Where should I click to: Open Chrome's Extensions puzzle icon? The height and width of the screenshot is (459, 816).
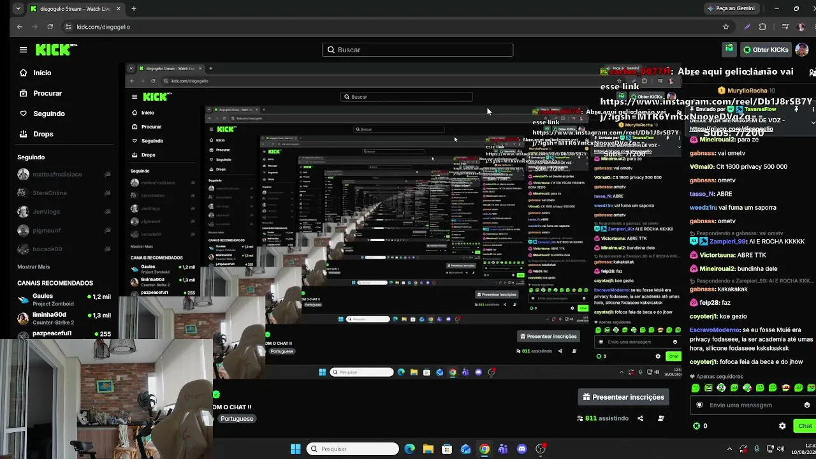point(762,27)
